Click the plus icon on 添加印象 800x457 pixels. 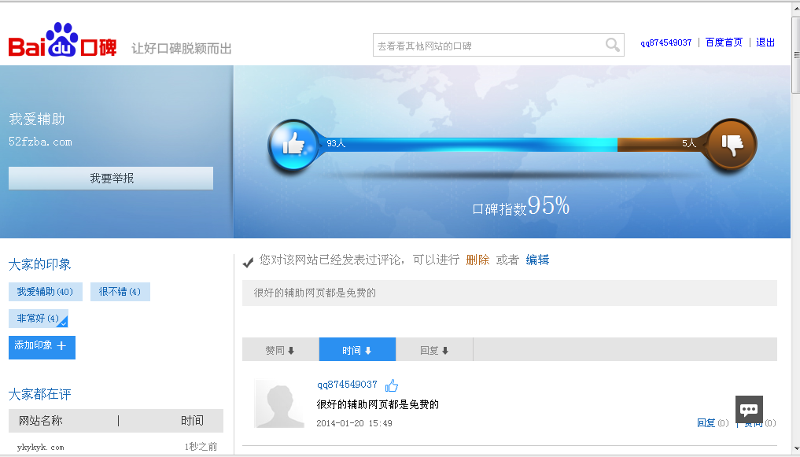coord(61,346)
